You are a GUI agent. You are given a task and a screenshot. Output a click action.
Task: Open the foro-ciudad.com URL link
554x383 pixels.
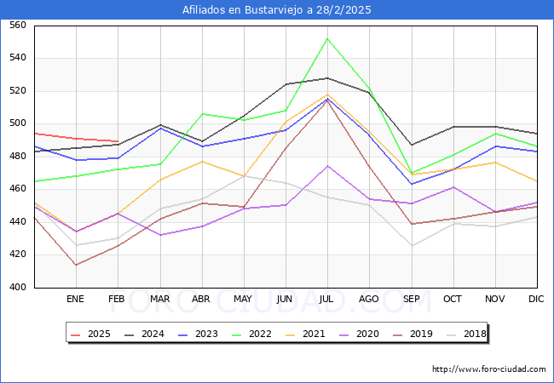pyautogui.click(x=489, y=369)
